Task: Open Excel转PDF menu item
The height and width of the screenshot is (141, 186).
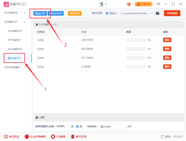Action: pyautogui.click(x=15, y=49)
